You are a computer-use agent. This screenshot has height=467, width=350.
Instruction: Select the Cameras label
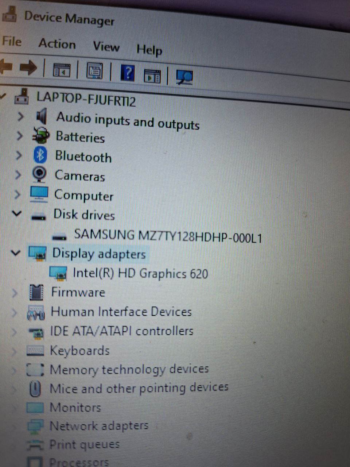[80, 176]
